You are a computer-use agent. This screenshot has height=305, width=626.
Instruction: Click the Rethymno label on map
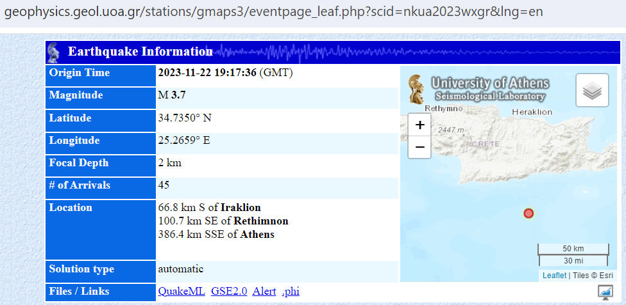[x=443, y=109]
